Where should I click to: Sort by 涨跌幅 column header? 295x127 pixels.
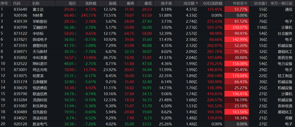(x=91, y=3)
